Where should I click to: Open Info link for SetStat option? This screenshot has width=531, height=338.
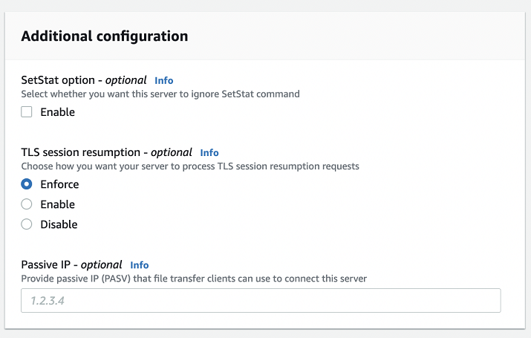(x=163, y=80)
